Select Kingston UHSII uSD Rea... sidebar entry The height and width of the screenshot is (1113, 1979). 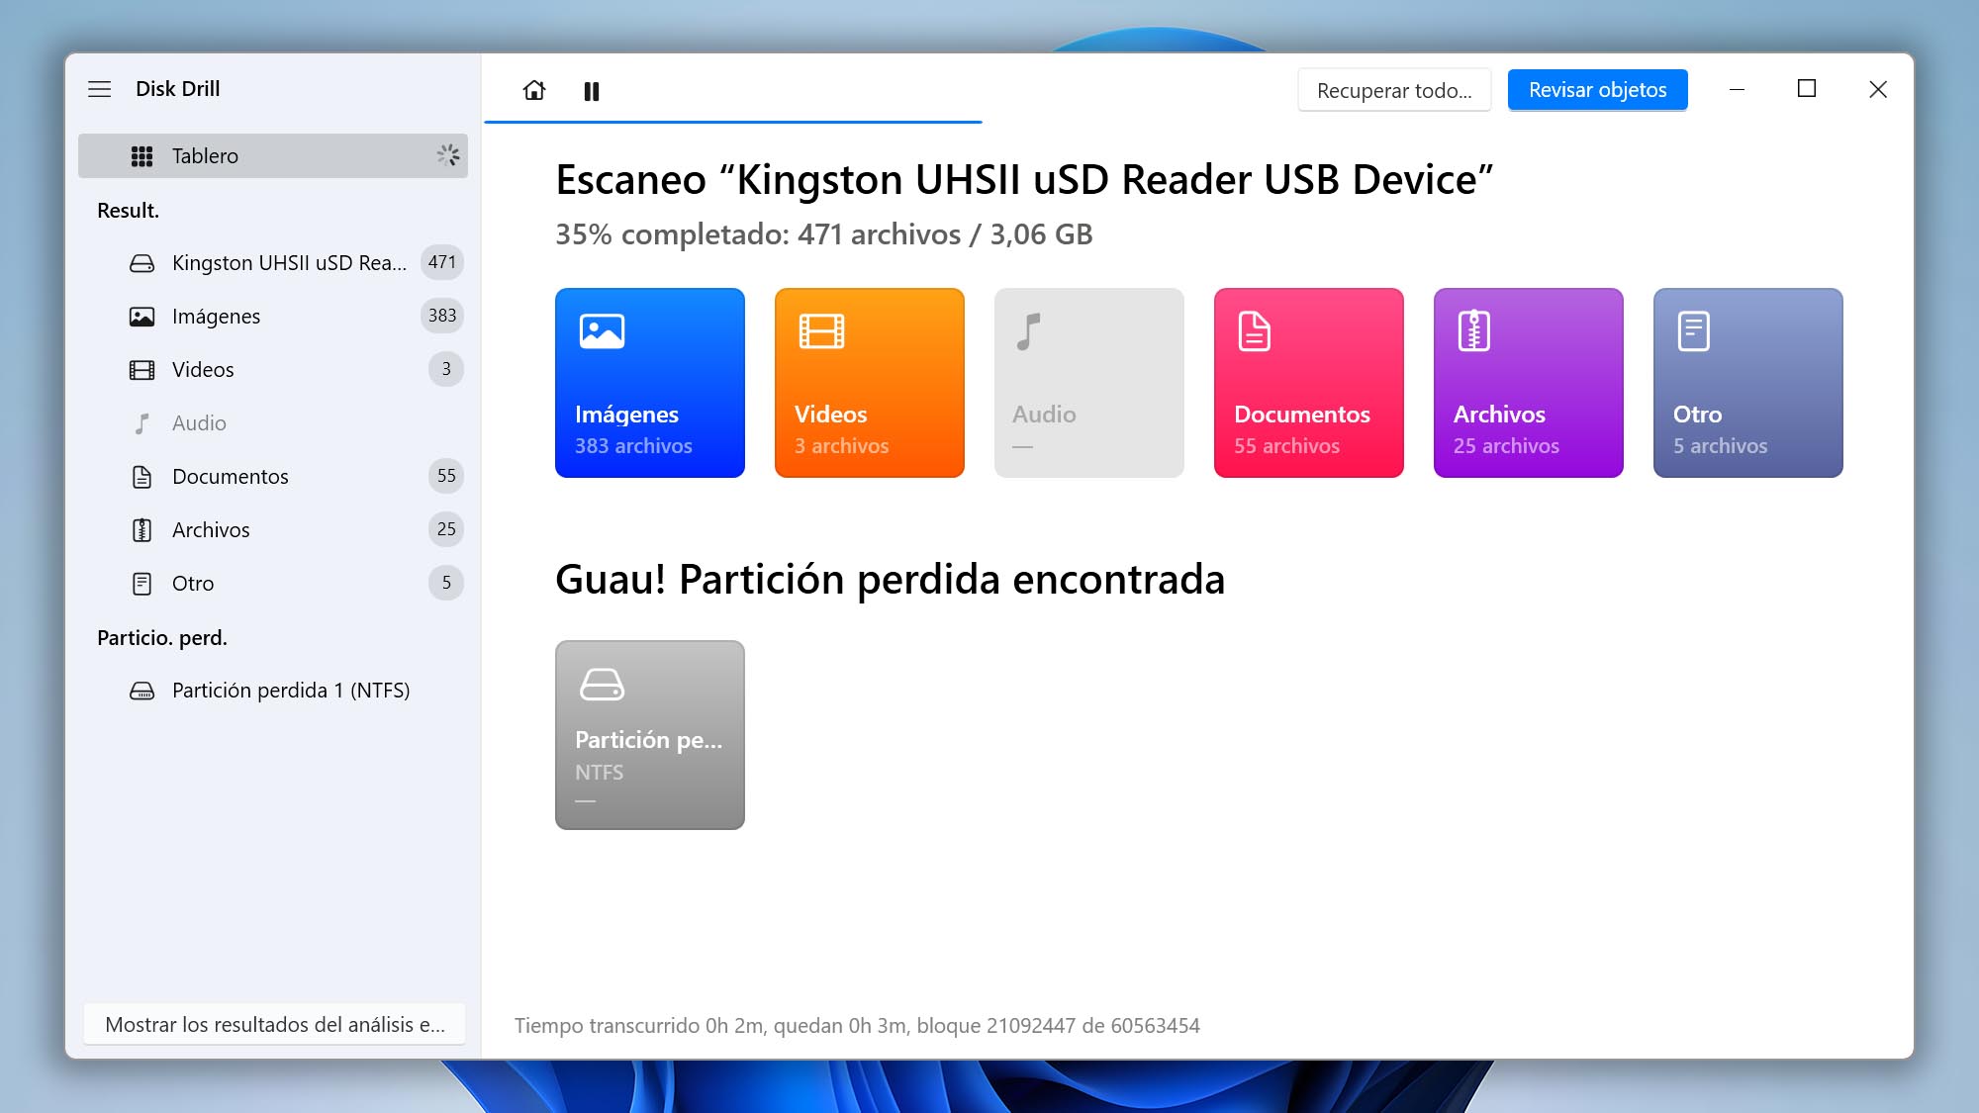pos(273,263)
